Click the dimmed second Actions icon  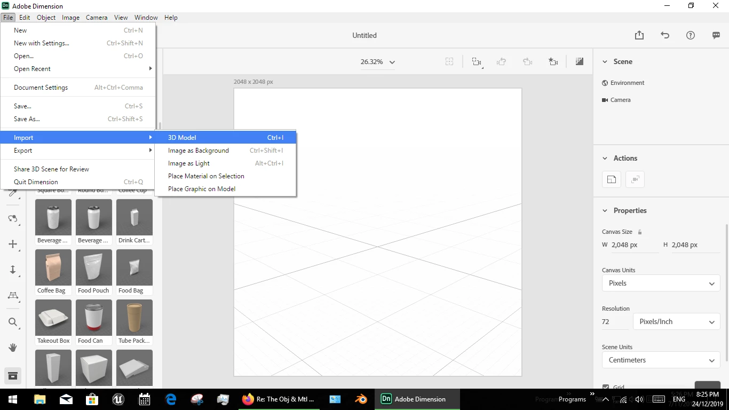coord(635,179)
